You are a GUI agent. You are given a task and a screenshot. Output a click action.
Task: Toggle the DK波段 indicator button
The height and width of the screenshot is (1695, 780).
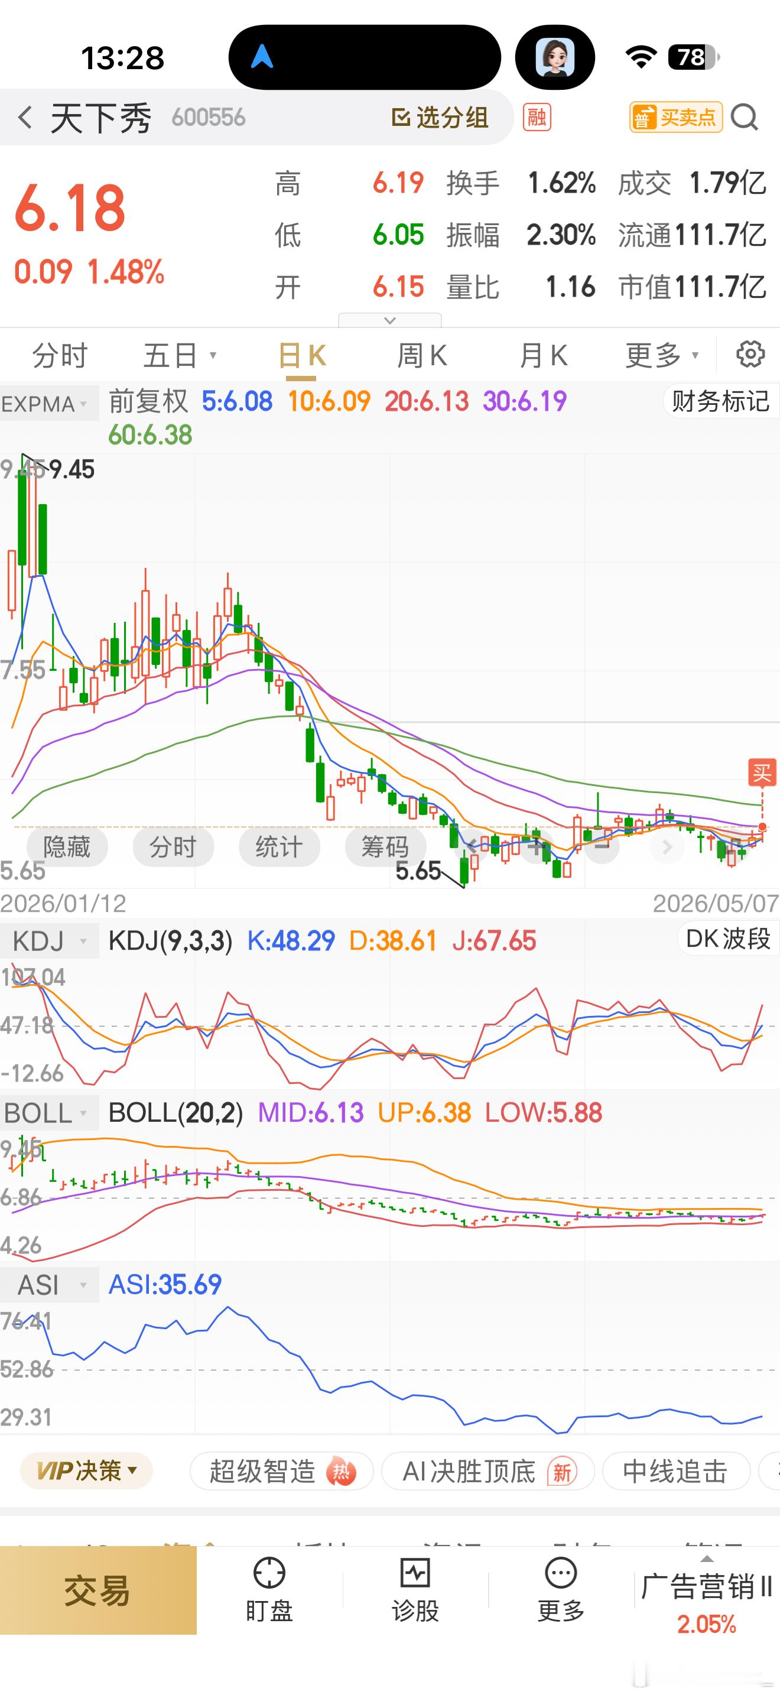pos(728,939)
